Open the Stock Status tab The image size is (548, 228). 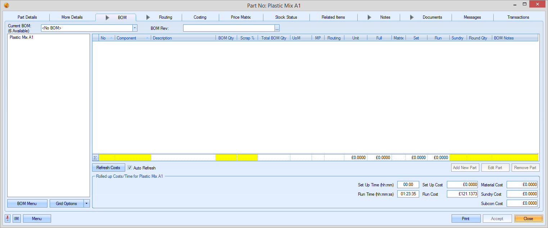tap(286, 17)
